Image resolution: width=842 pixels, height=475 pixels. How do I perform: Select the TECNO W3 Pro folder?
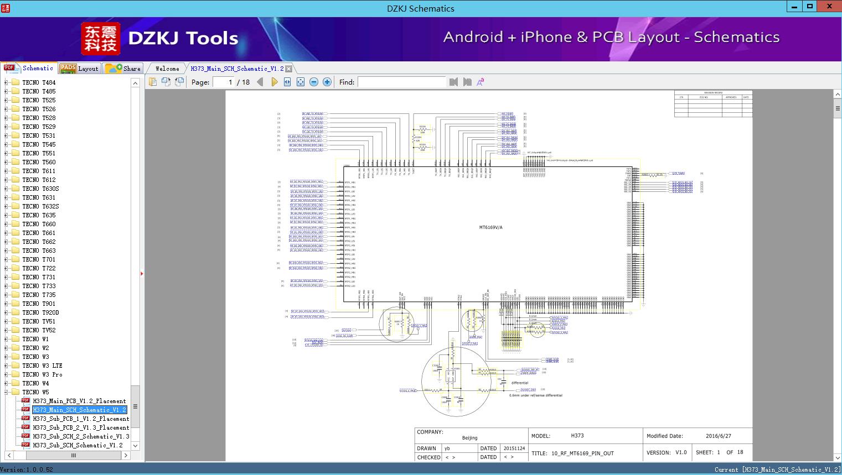(42, 374)
